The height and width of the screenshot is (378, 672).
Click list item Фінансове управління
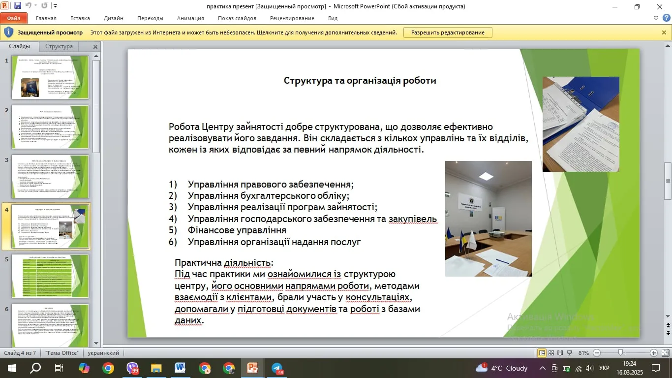tap(237, 230)
